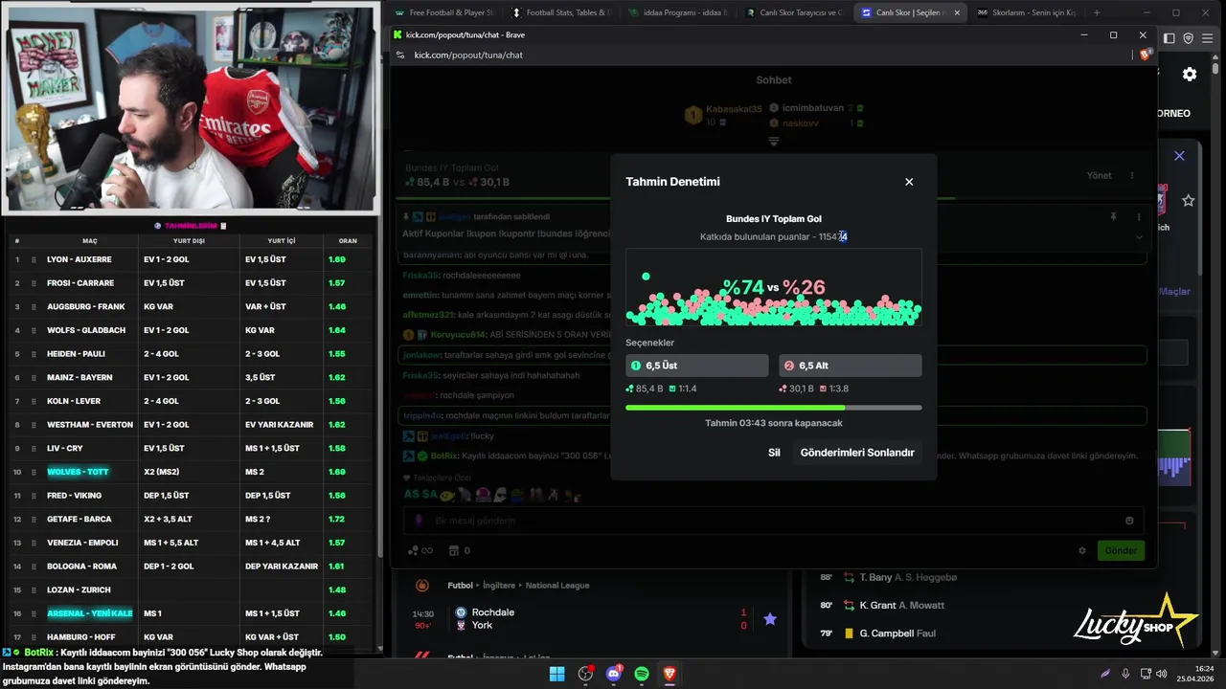
Task: Click the %74 vs %26 prediction chart
Action: (x=774, y=287)
